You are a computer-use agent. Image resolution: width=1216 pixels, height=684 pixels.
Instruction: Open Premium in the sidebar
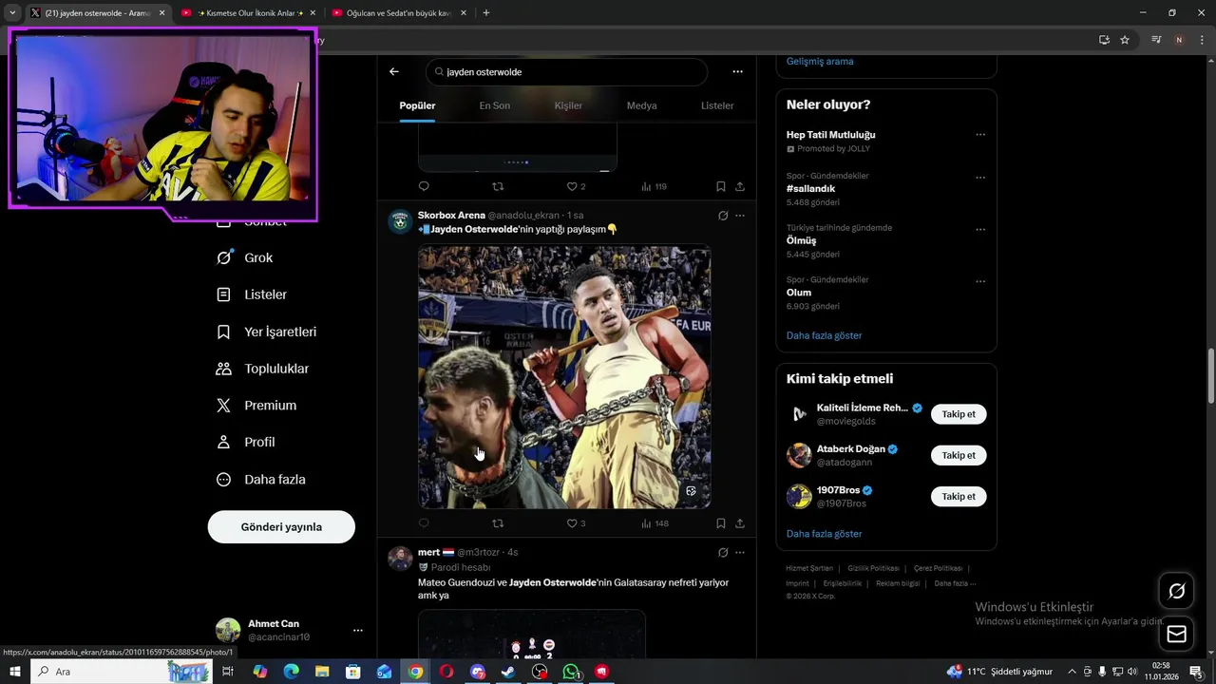tap(256, 406)
